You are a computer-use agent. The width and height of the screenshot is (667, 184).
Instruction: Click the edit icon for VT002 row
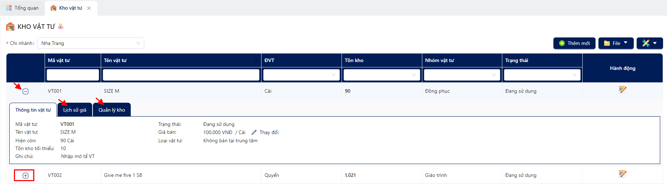pyautogui.click(x=622, y=174)
